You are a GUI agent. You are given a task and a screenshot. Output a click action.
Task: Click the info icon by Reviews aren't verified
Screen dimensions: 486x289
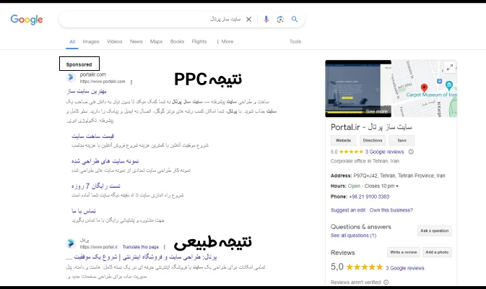pos(386,282)
